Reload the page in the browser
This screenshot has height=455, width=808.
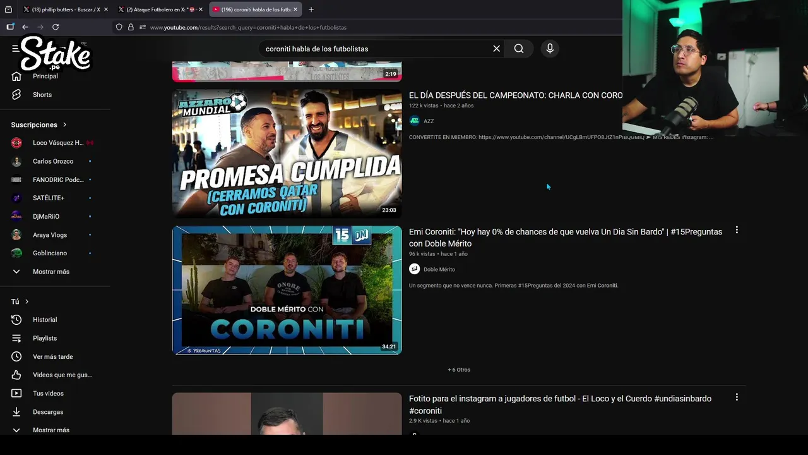pos(56,27)
